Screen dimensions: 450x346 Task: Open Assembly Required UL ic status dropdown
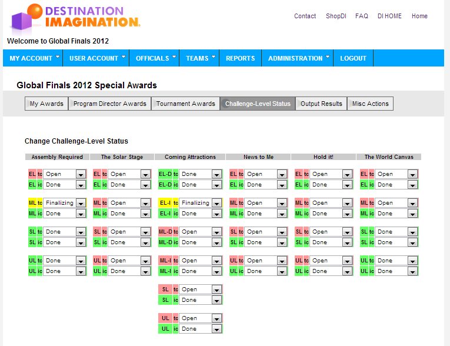(x=65, y=271)
